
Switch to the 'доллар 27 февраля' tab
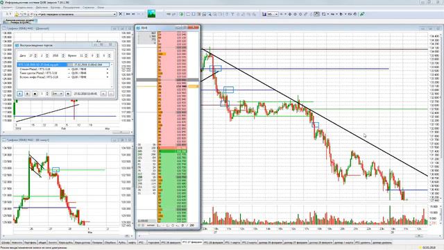[296, 242]
